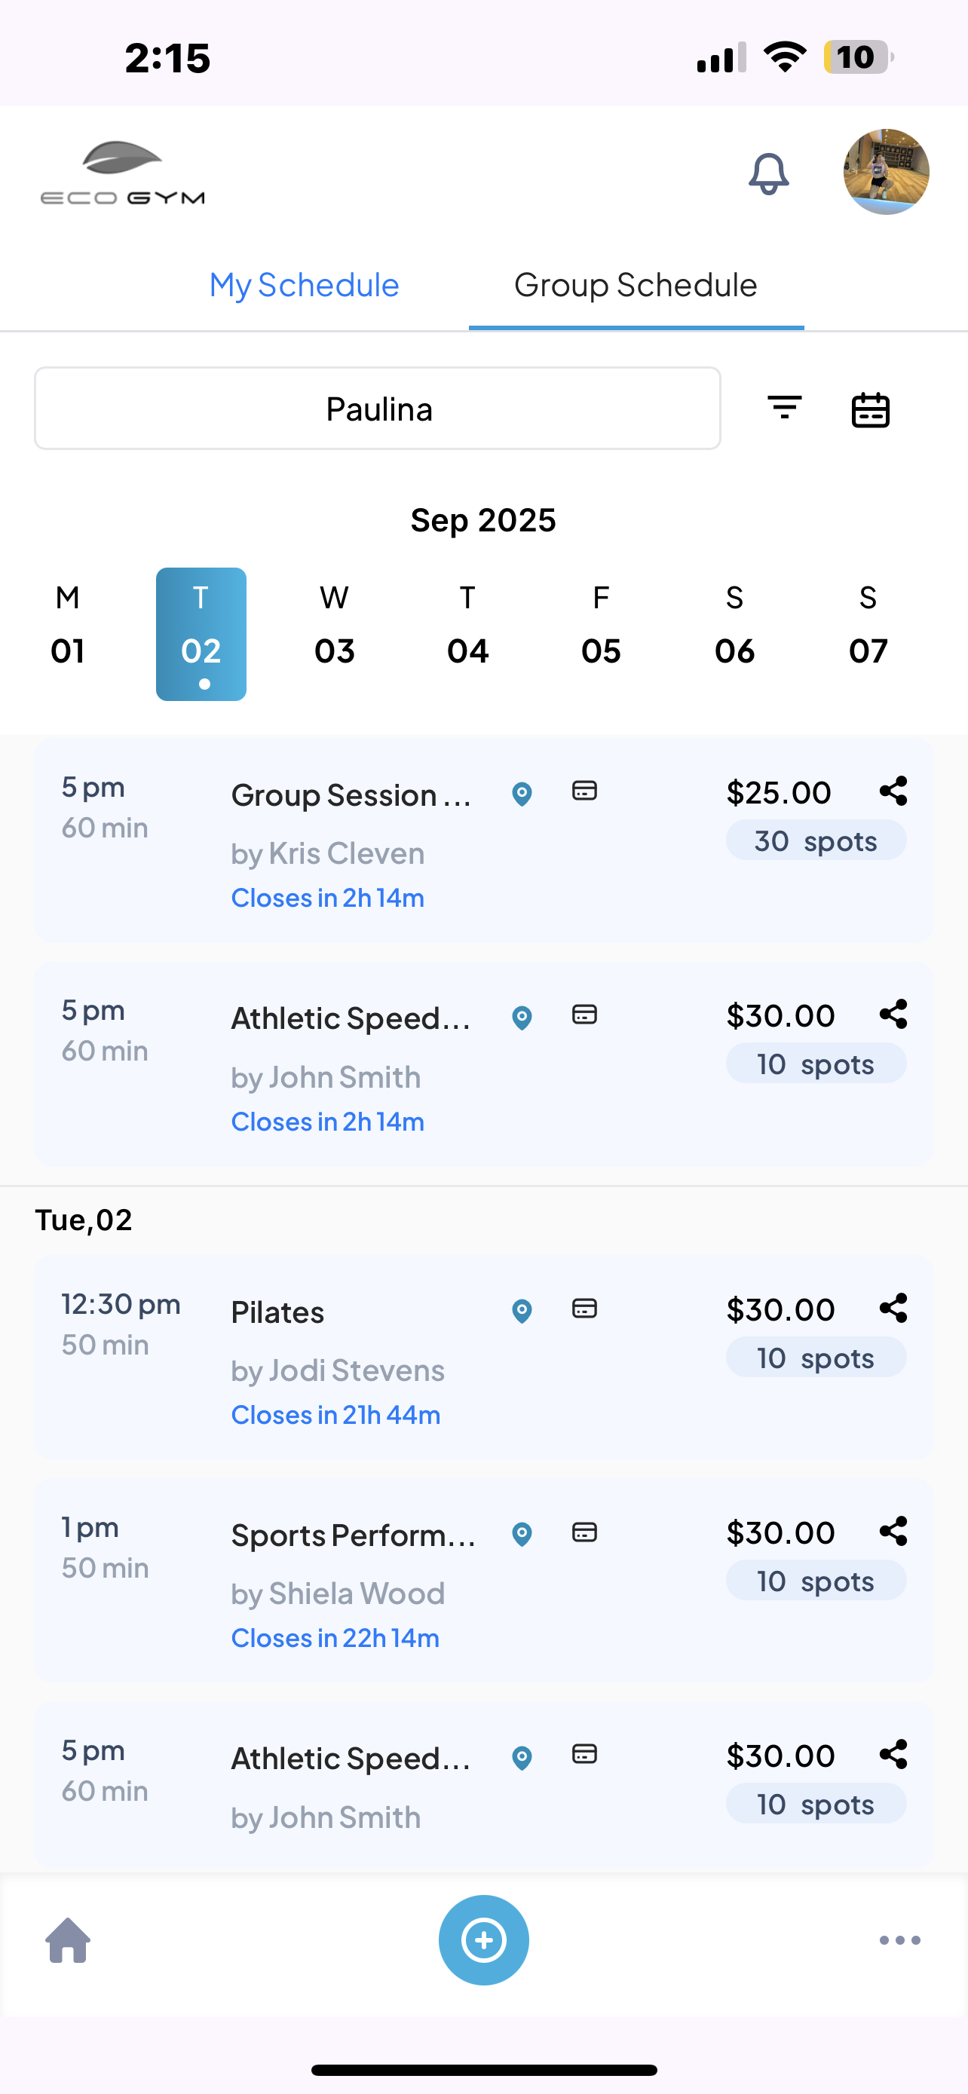The image size is (968, 2094).
Task: Choose Sunday 07 in week strip
Action: tap(867, 633)
